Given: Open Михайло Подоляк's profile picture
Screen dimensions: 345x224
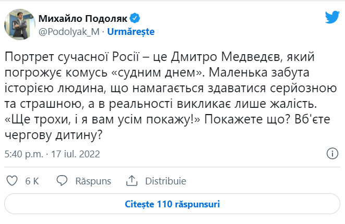Looking at the screenshot, I should 19,24.
